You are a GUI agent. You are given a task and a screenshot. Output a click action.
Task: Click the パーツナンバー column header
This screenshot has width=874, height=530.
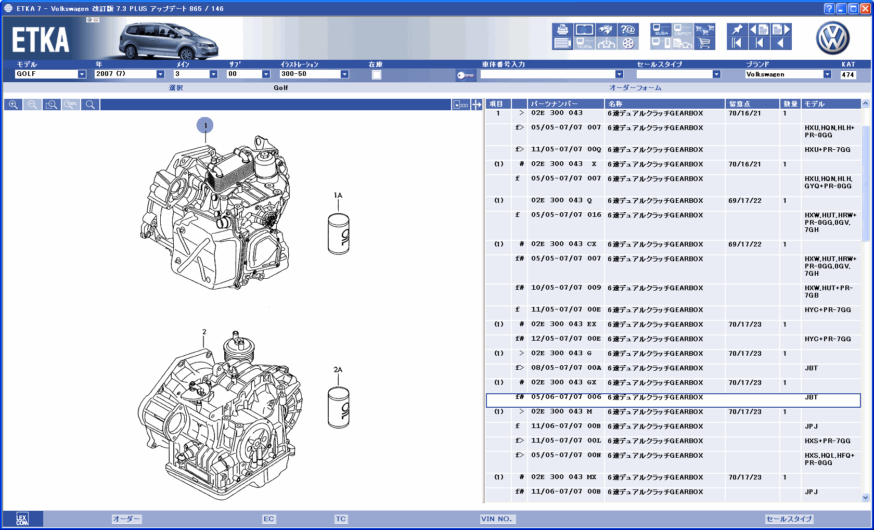pos(565,104)
